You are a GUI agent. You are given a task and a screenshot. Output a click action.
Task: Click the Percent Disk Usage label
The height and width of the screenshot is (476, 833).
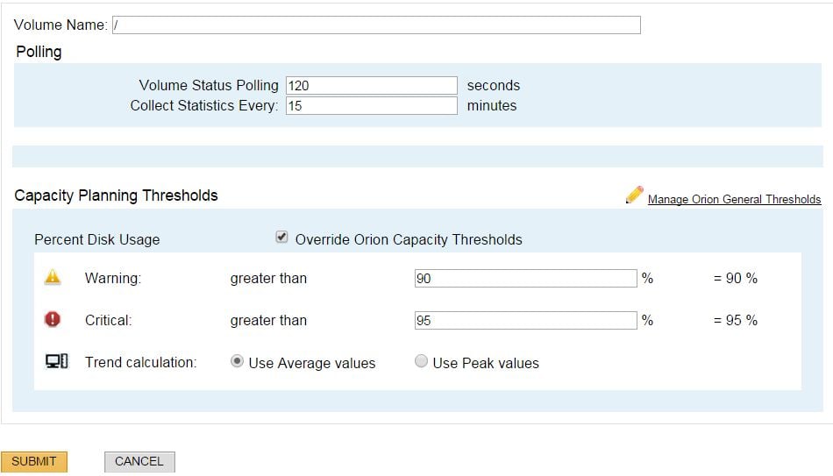point(97,239)
